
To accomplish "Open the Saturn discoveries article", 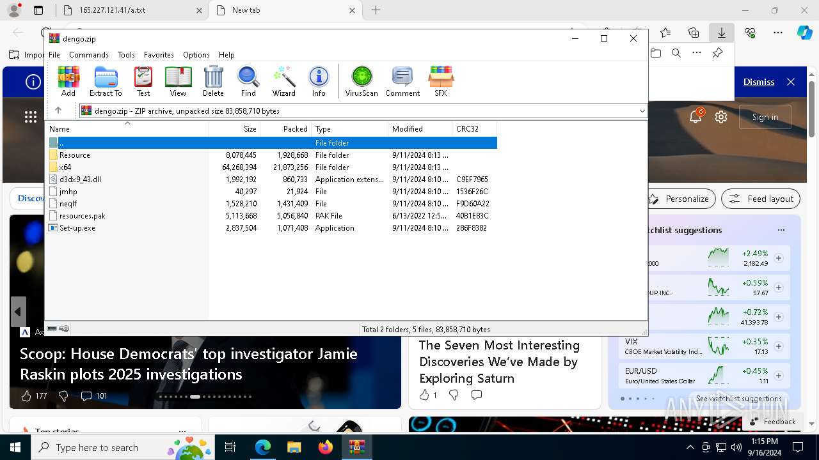I will tap(499, 362).
